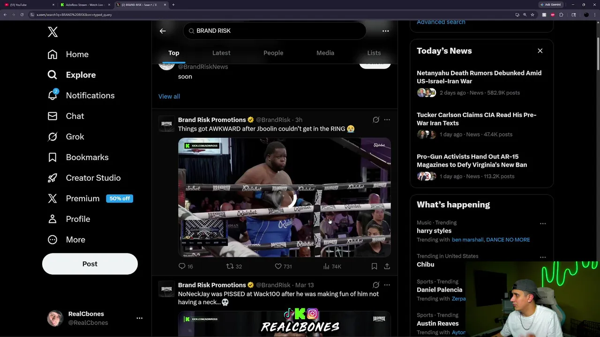Like the Jboolin post with 731 likes
This screenshot has height=337, width=600.
(x=284, y=266)
